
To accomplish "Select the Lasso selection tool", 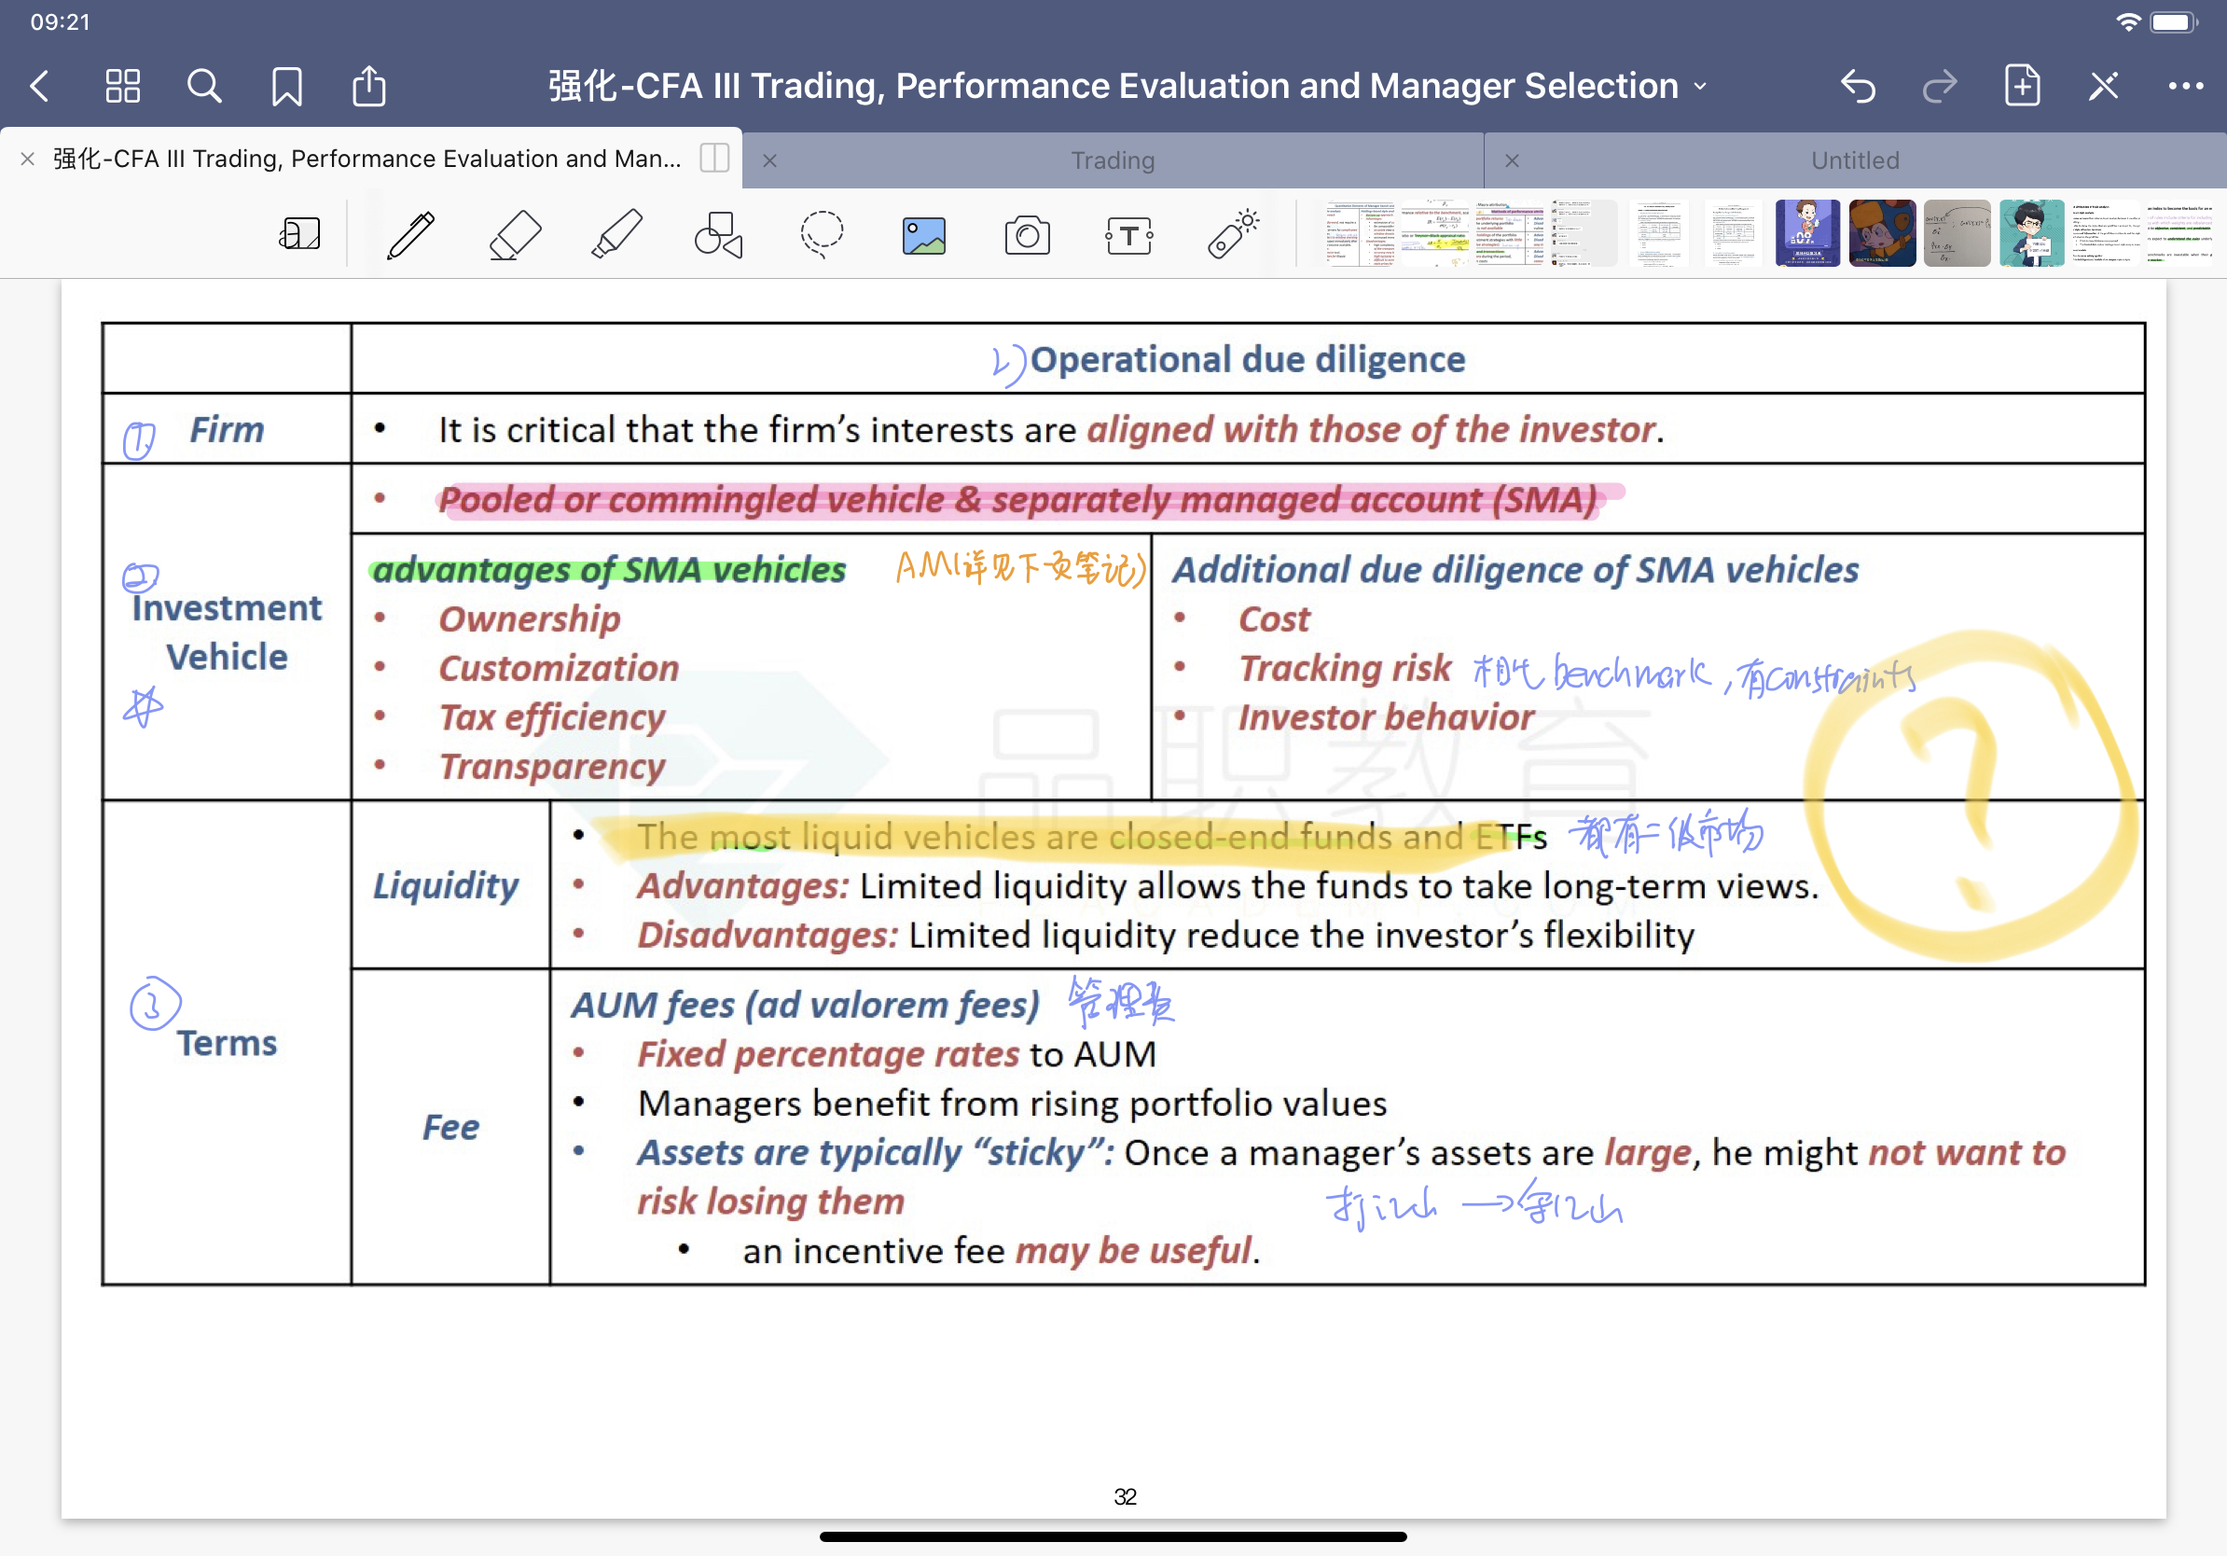I will click(x=822, y=235).
